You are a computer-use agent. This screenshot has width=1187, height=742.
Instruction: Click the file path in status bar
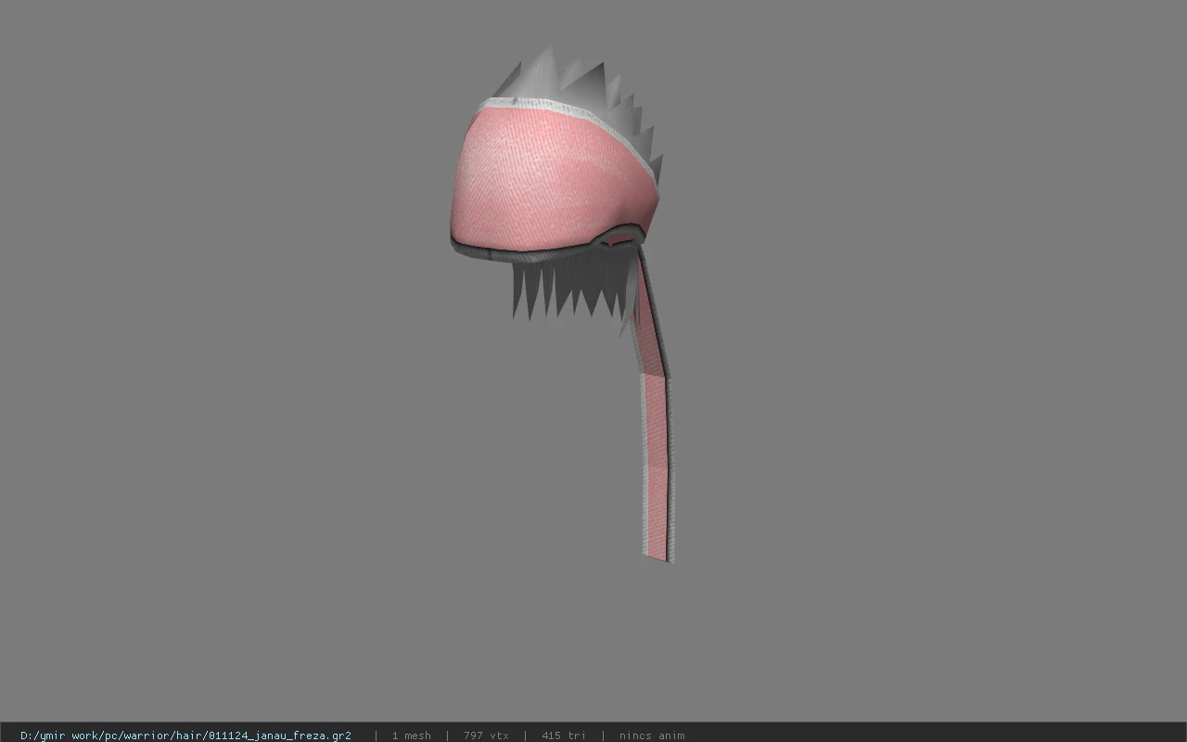pos(185,736)
